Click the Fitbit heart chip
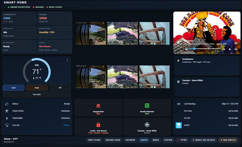Screen dimensions: 242x147 click(x=182, y=140)
